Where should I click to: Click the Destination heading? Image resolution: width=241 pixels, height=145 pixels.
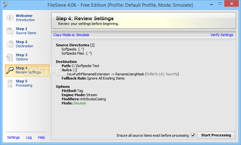pyautogui.click(x=66, y=62)
